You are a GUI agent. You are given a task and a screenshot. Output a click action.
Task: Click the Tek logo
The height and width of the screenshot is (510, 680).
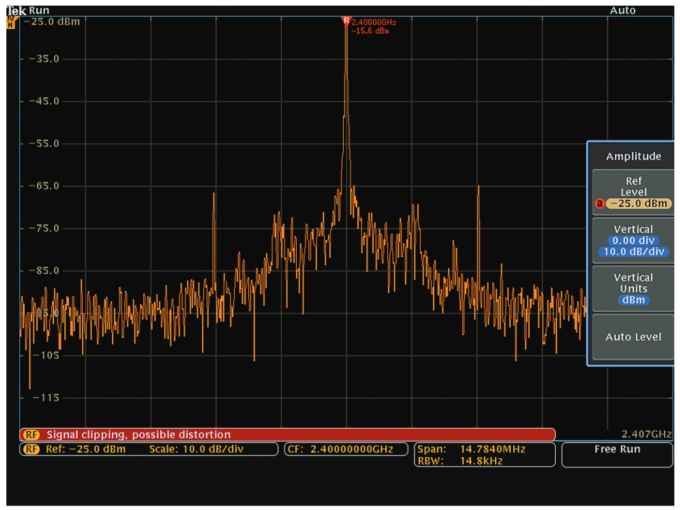15,9
